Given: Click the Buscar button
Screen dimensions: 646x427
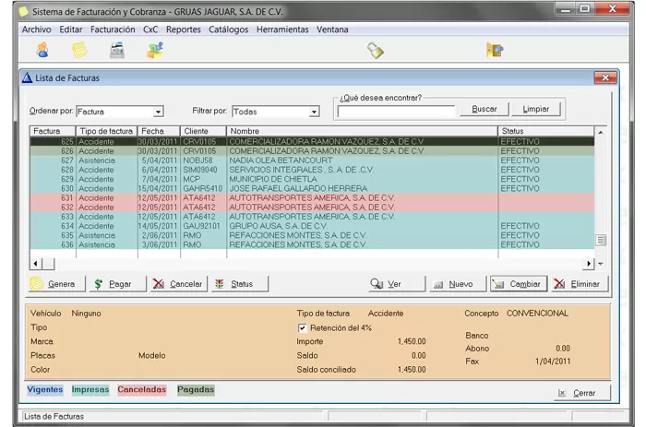Looking at the screenshot, I should [484, 109].
